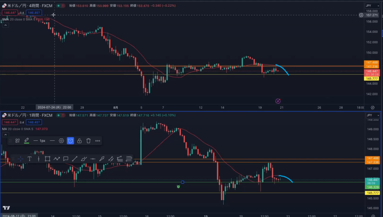Select the Fibonacci retracement tool
The image size is (383, 217).
point(120,159)
